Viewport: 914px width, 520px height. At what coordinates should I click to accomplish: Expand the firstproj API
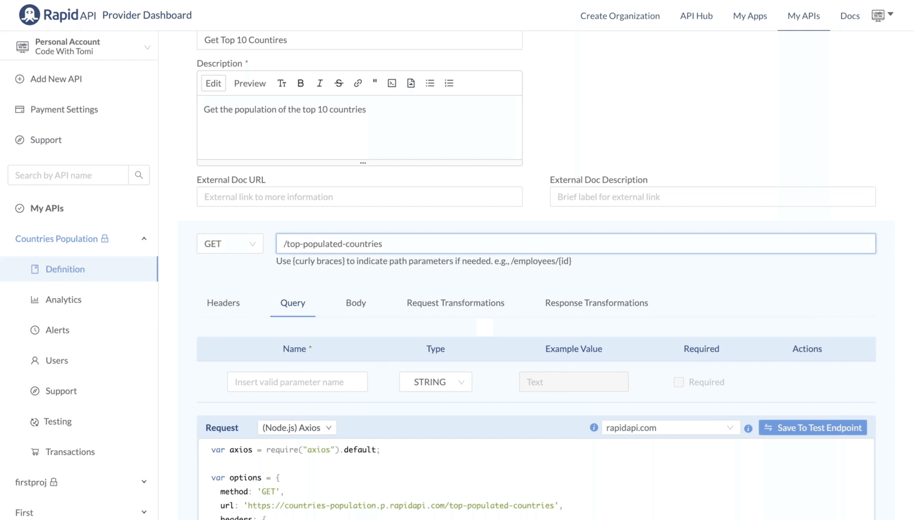(x=144, y=481)
